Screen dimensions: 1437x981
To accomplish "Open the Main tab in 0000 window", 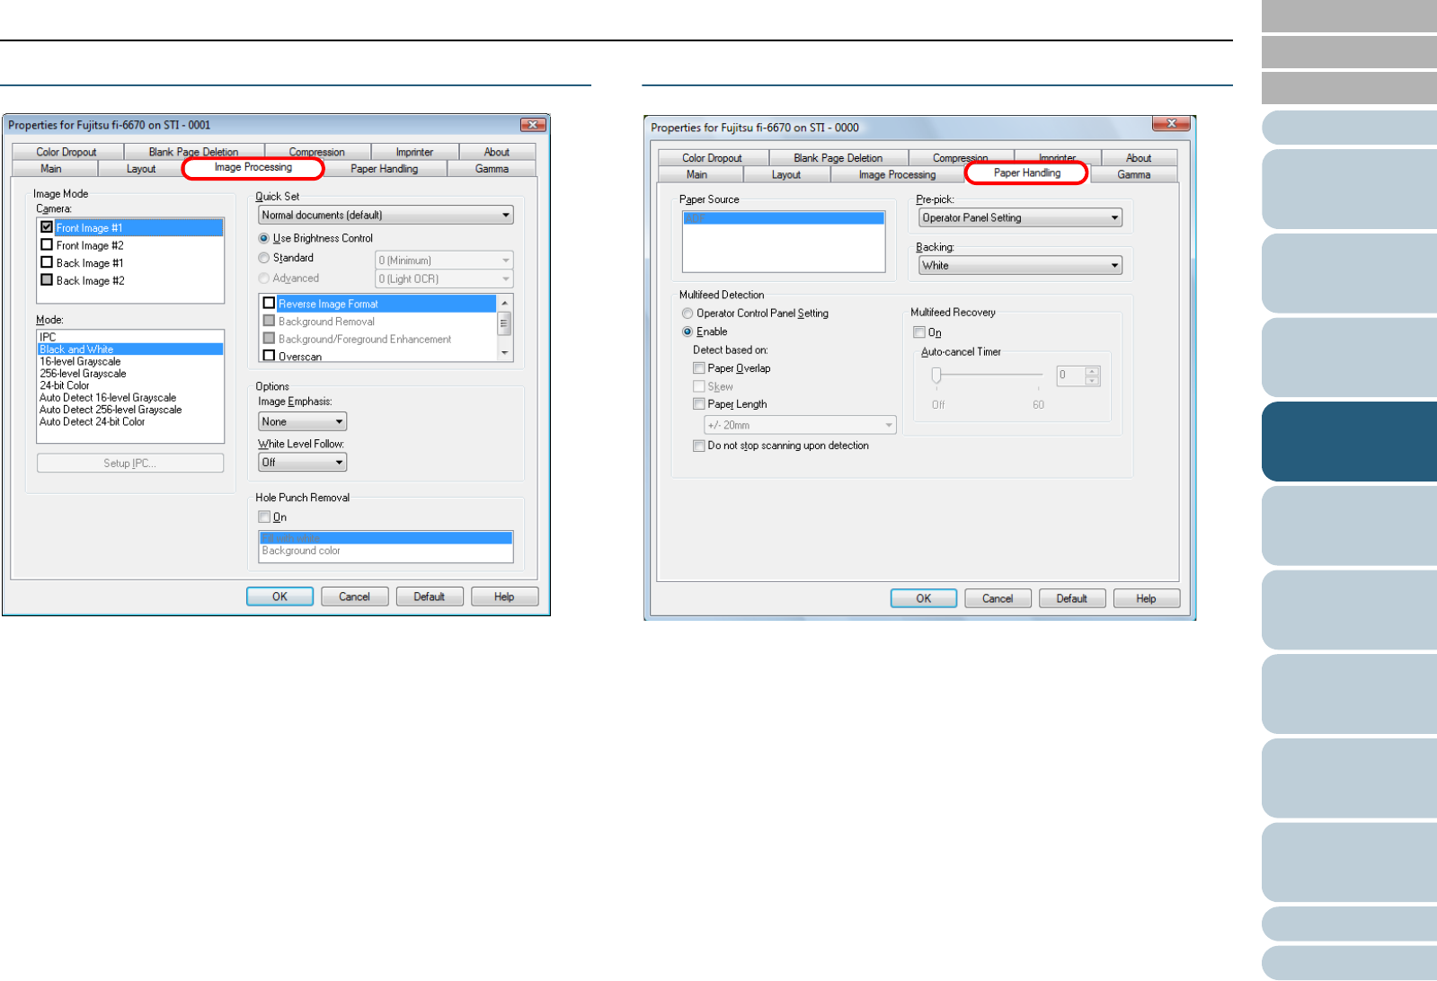I will (696, 174).
